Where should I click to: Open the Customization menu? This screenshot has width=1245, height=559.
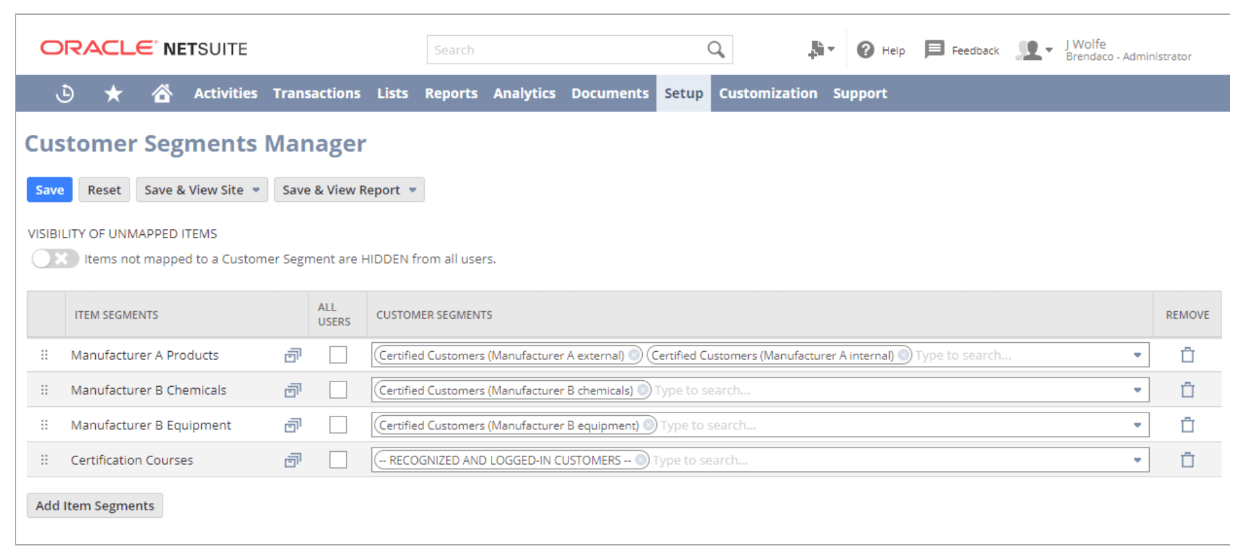coord(768,93)
